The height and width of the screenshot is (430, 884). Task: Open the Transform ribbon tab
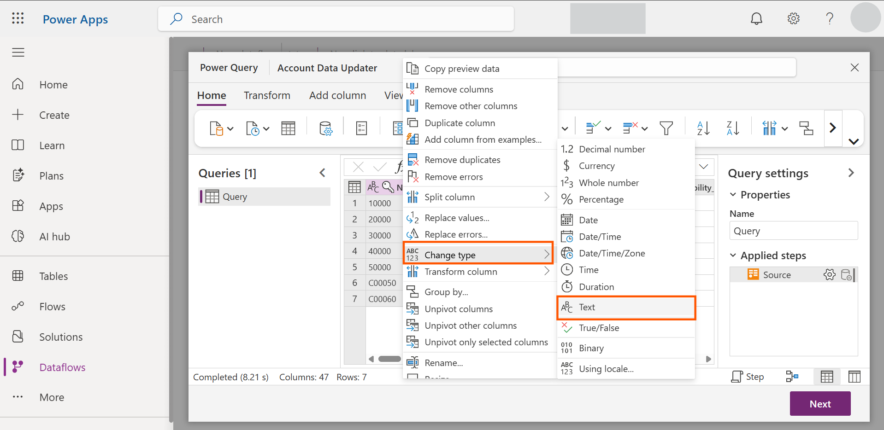click(267, 95)
